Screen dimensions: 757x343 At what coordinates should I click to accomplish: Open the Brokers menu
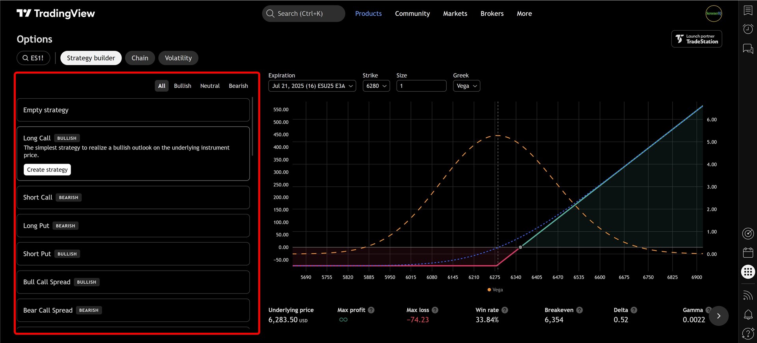[x=492, y=13]
